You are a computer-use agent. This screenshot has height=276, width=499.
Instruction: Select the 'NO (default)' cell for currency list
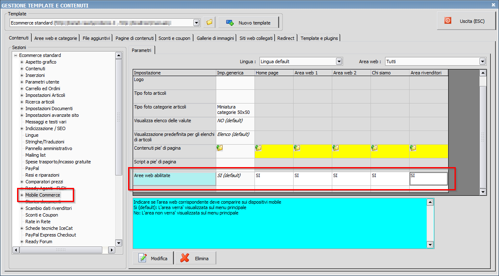[x=235, y=123]
